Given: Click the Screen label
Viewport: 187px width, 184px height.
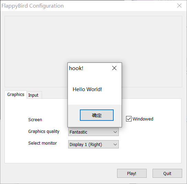Looking at the screenshot, I should tap(35, 120).
